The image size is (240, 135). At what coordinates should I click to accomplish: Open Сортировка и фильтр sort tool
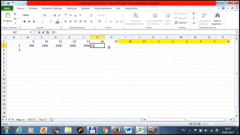[204, 19]
